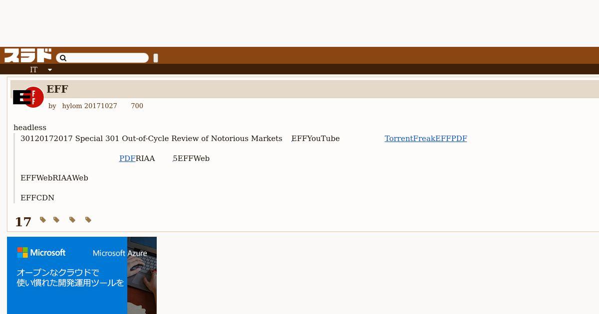
Task: Select the word headless above the quote
Action: pos(30,128)
